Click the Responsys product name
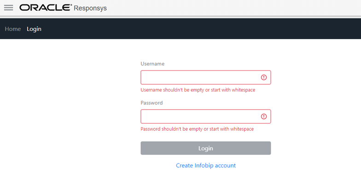The width and height of the screenshot is (361, 192). 90,8
